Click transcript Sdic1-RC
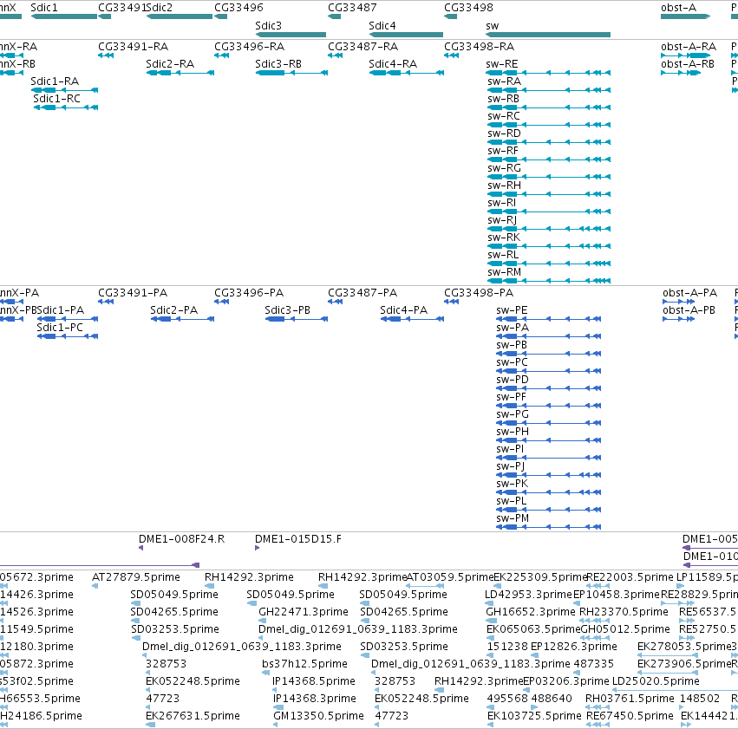Viewport: 738px width, 729px height. tap(66, 107)
